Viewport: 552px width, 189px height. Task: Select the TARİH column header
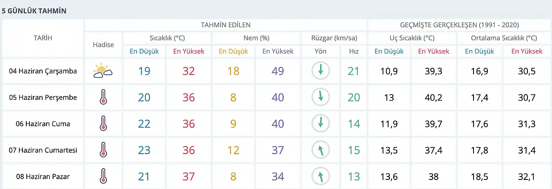tap(43, 38)
